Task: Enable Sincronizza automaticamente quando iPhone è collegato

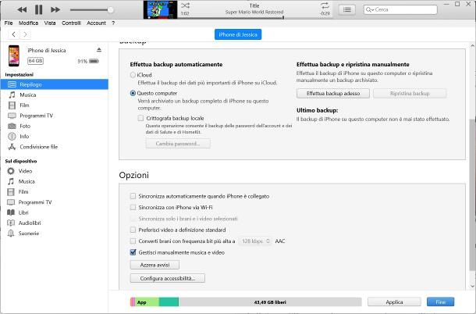Action: click(133, 196)
